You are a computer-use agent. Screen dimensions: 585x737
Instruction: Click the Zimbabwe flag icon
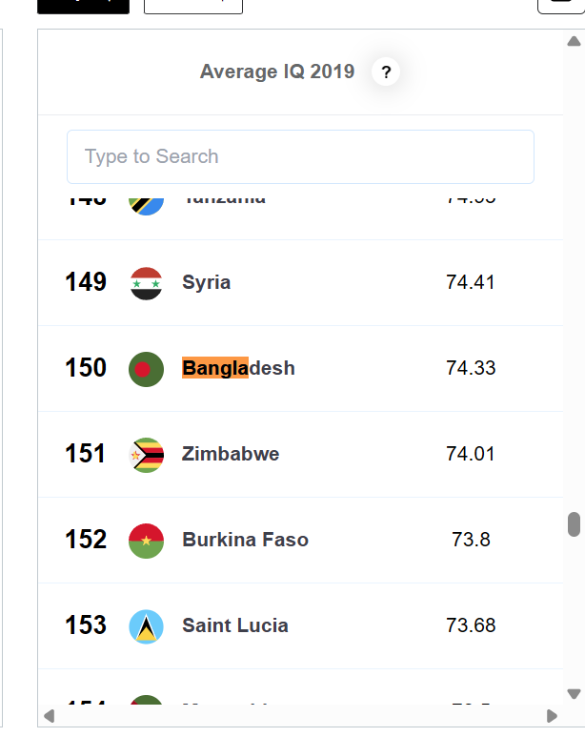[146, 455]
